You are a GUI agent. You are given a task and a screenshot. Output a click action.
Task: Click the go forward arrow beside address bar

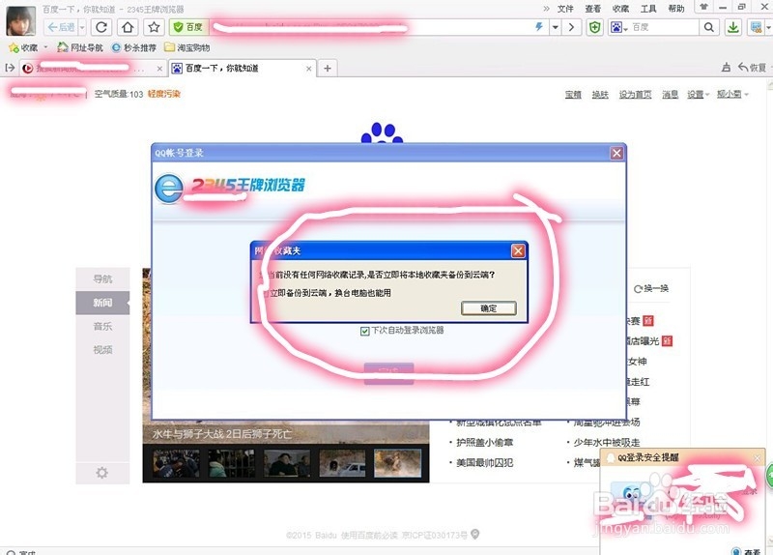tap(571, 27)
